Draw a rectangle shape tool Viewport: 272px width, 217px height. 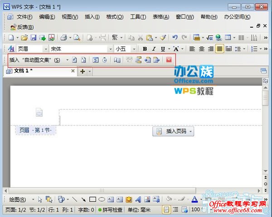92,199
